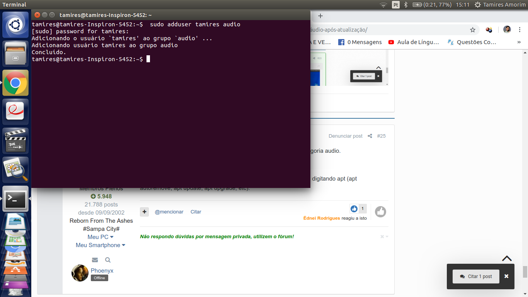Open the battery status indicator
Viewport: 528px width, 297px height.
tap(432, 5)
